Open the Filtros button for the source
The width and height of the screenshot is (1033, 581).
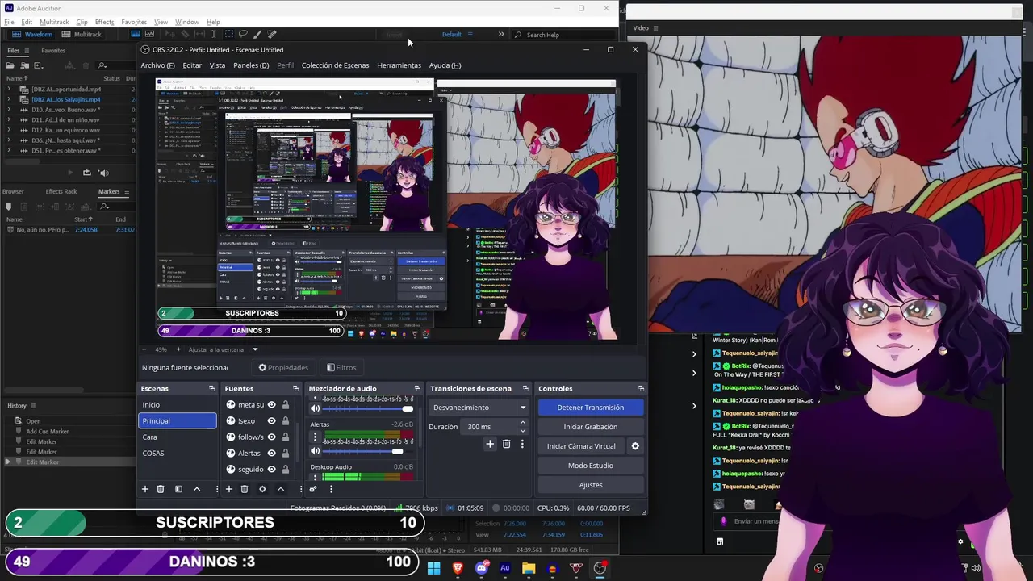click(341, 368)
